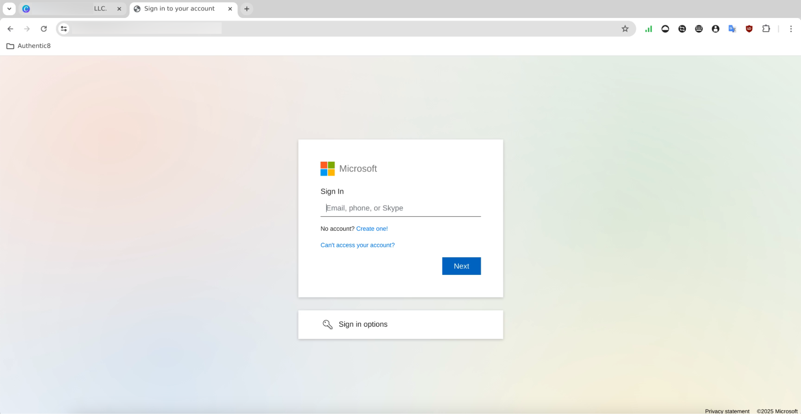Viewport: 801px width, 414px height.
Task: Bookmark this page with the star icon
Action: (625, 29)
